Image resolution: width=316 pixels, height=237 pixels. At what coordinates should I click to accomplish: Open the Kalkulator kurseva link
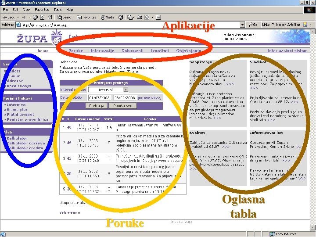click(26, 143)
